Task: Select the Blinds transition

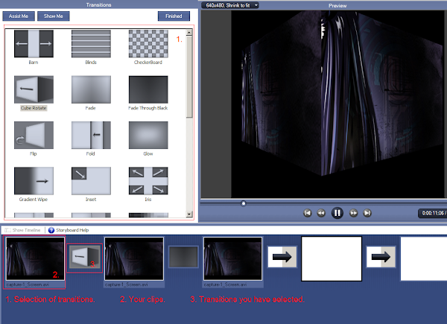Action: 91,44
